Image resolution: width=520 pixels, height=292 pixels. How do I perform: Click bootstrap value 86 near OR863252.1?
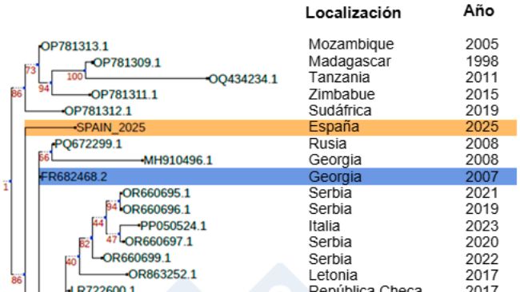tap(17, 281)
